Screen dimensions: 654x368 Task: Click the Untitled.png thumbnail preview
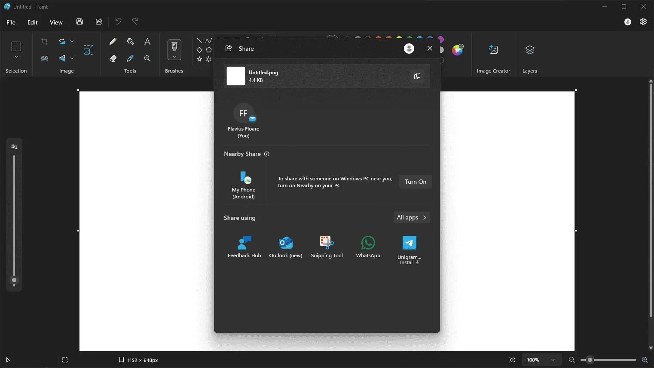(236, 76)
